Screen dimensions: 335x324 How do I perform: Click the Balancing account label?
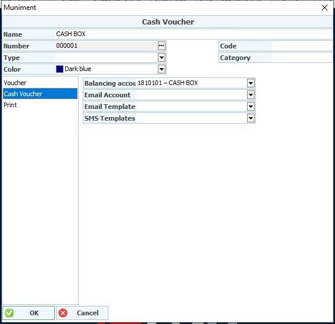pyautogui.click(x=110, y=83)
